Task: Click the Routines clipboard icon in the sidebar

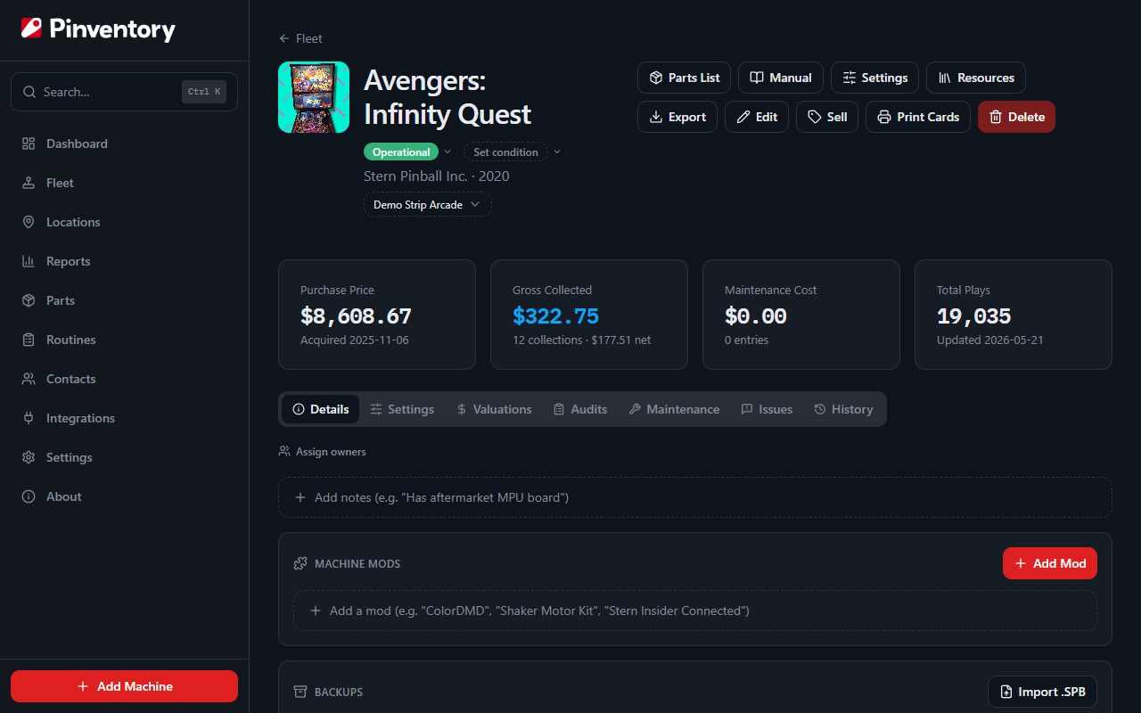Action: point(29,340)
